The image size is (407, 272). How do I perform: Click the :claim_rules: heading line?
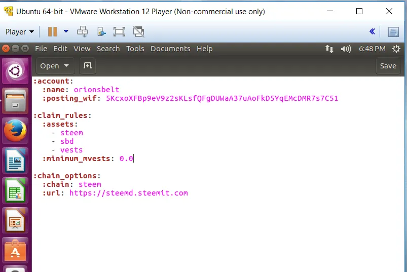click(62, 115)
